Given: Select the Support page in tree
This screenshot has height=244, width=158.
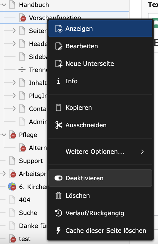Looking at the screenshot, I should (x=31, y=161).
